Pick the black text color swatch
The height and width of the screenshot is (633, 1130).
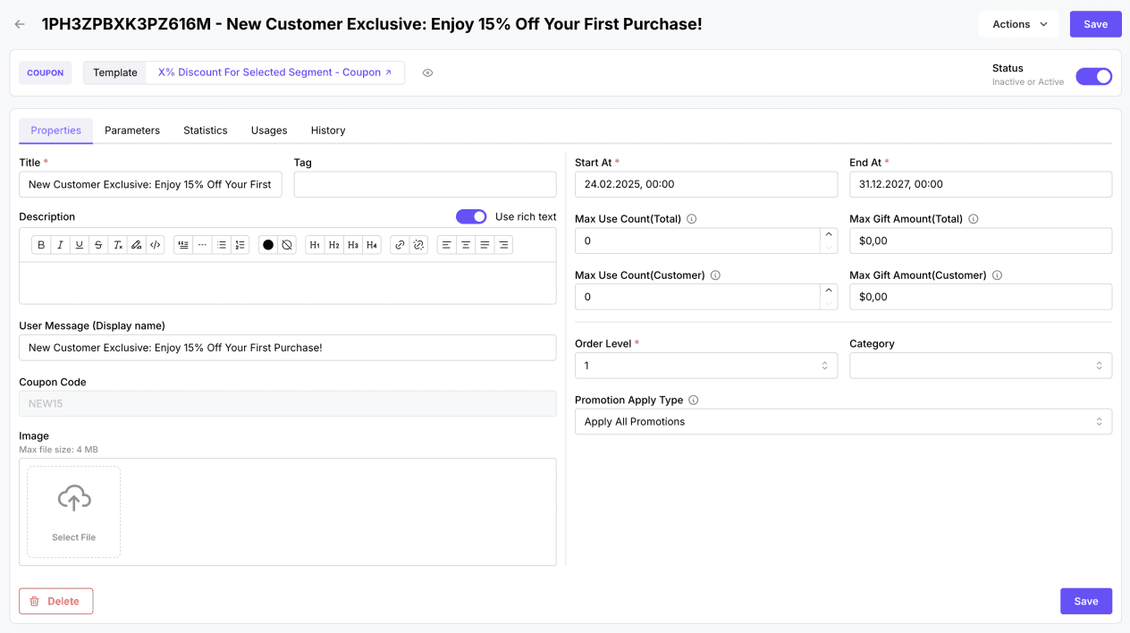pyautogui.click(x=268, y=245)
